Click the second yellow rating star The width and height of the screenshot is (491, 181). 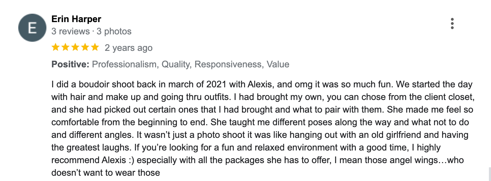point(65,47)
